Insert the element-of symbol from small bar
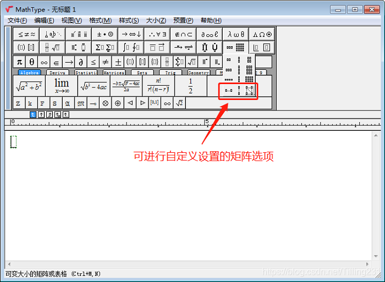 pyautogui.click(x=56, y=62)
